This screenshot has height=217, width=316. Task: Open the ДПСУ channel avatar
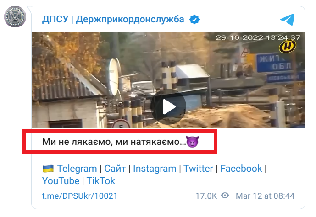point(15,16)
